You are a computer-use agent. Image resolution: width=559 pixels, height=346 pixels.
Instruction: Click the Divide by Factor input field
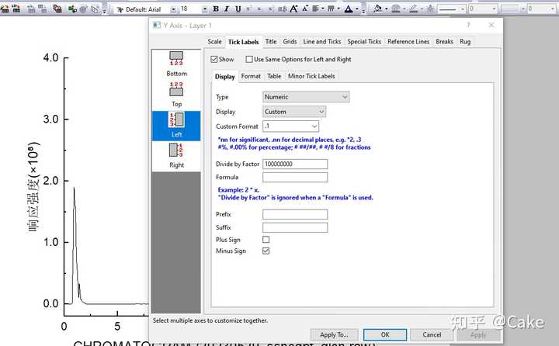tap(295, 164)
